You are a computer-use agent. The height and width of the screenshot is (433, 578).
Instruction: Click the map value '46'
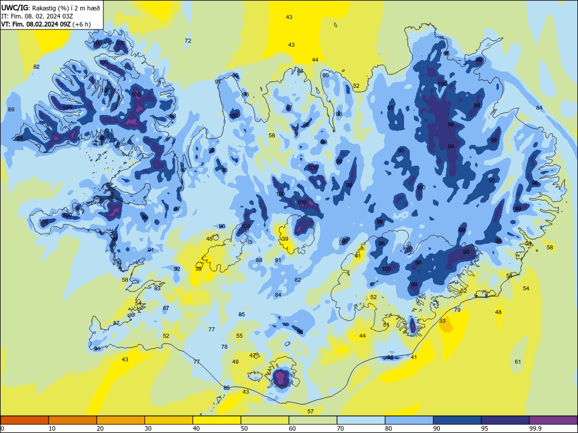(x=209, y=238)
